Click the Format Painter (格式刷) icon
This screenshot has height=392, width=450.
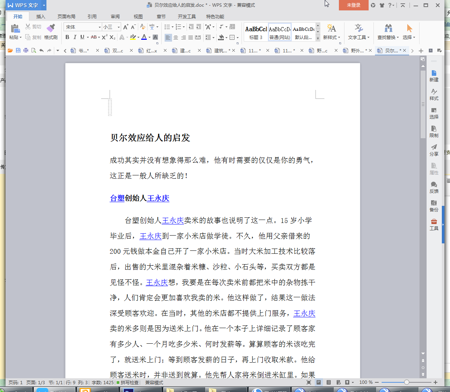[51, 28]
